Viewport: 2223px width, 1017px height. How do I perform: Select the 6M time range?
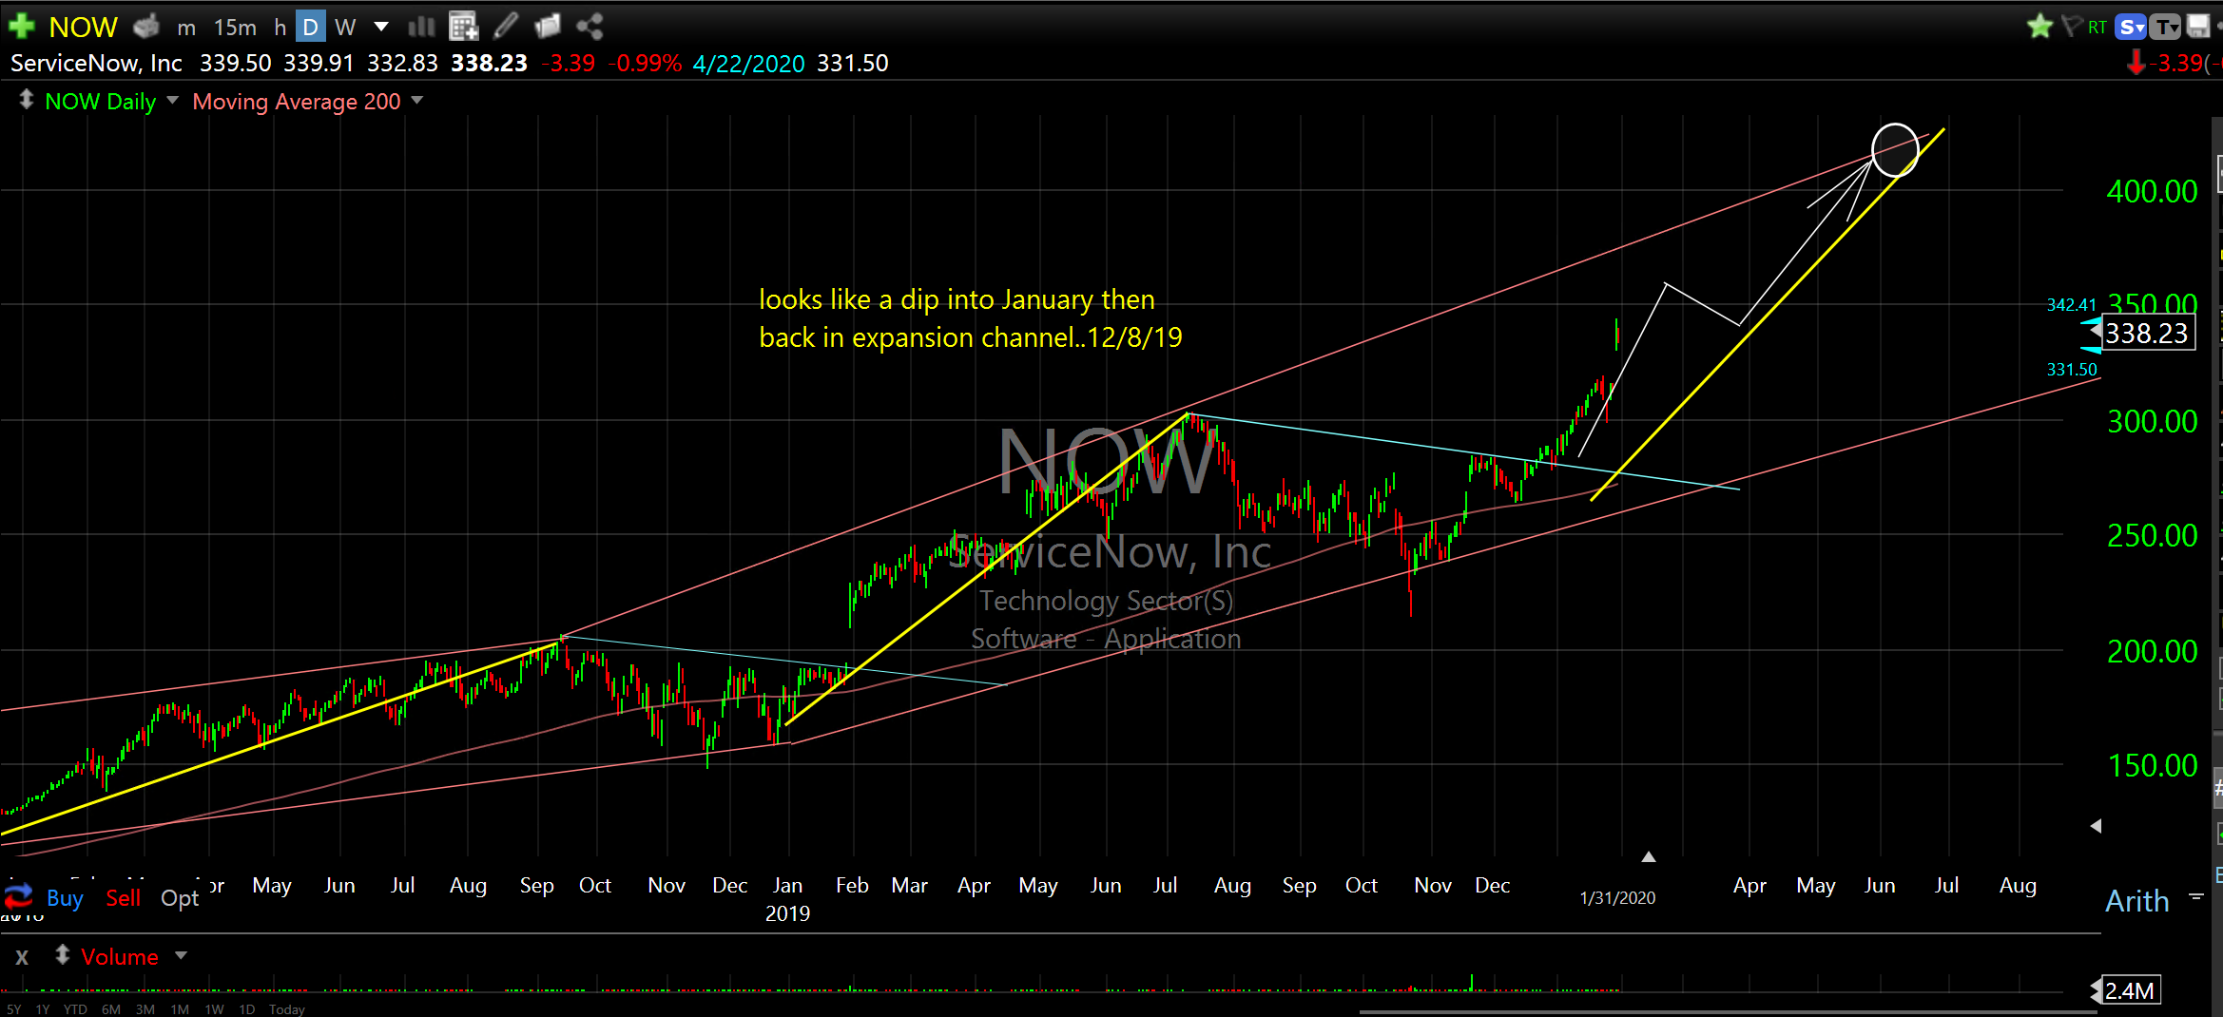[111, 1009]
